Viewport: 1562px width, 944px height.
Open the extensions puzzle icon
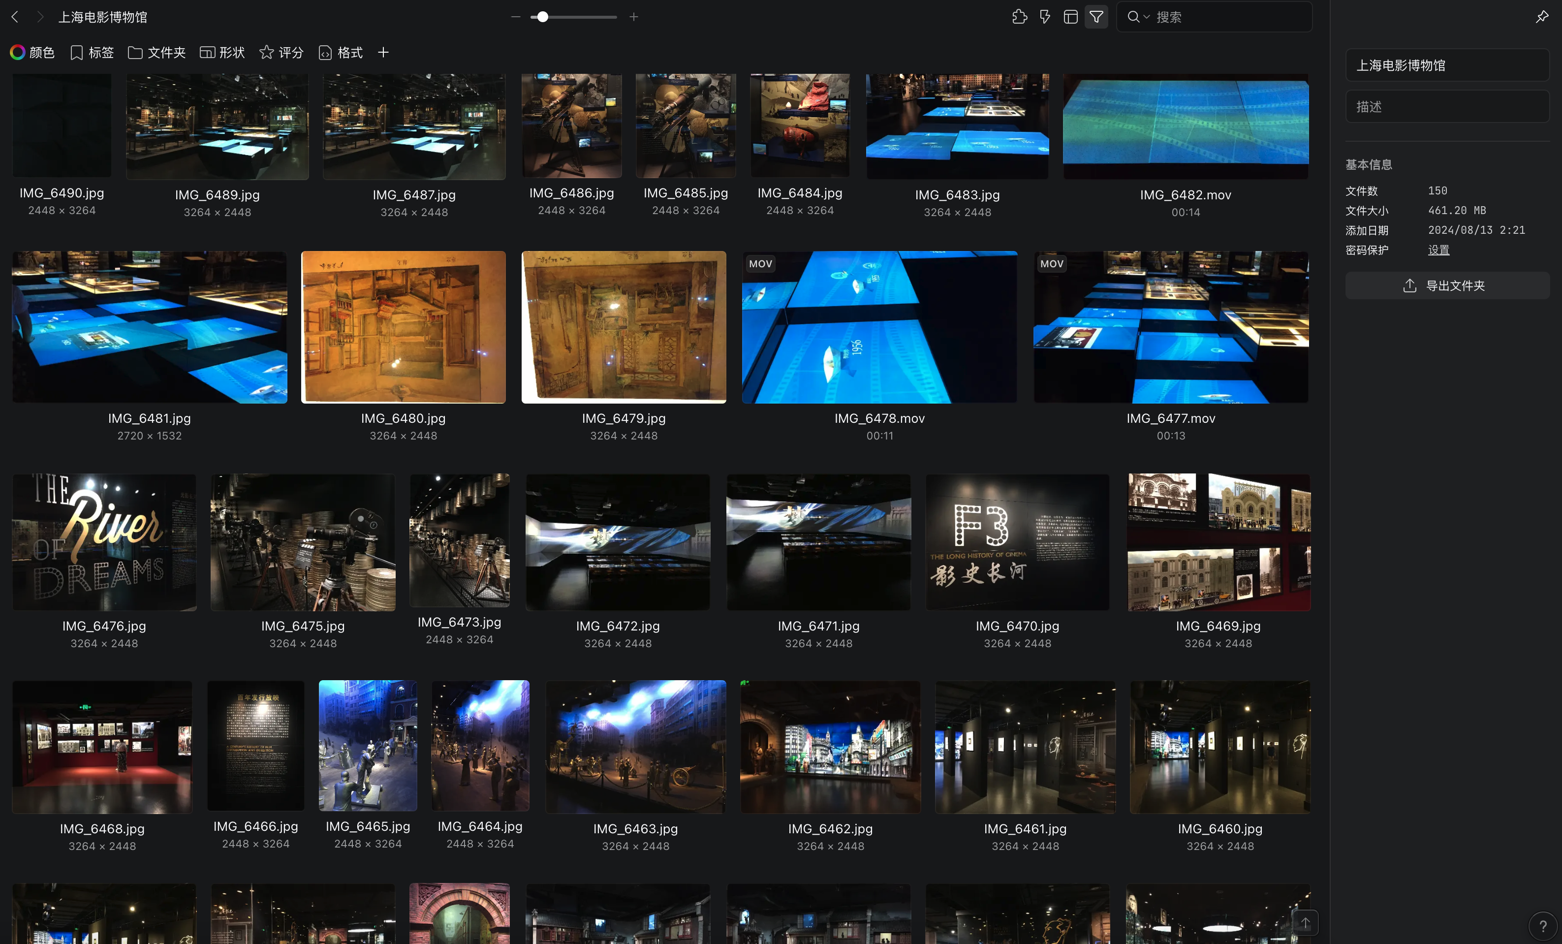click(1019, 17)
